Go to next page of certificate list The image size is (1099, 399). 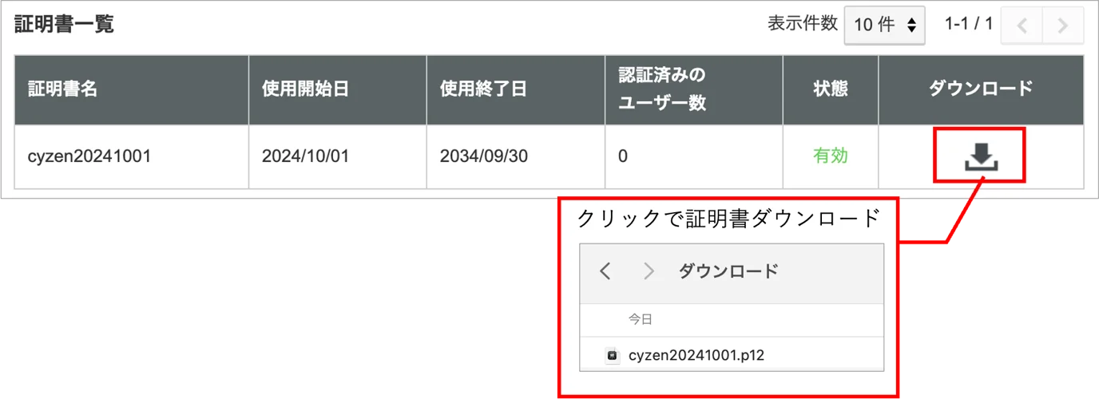(x=1063, y=26)
